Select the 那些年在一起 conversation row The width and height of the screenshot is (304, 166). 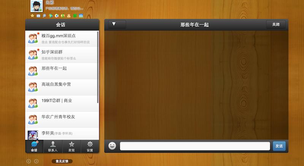point(61,71)
